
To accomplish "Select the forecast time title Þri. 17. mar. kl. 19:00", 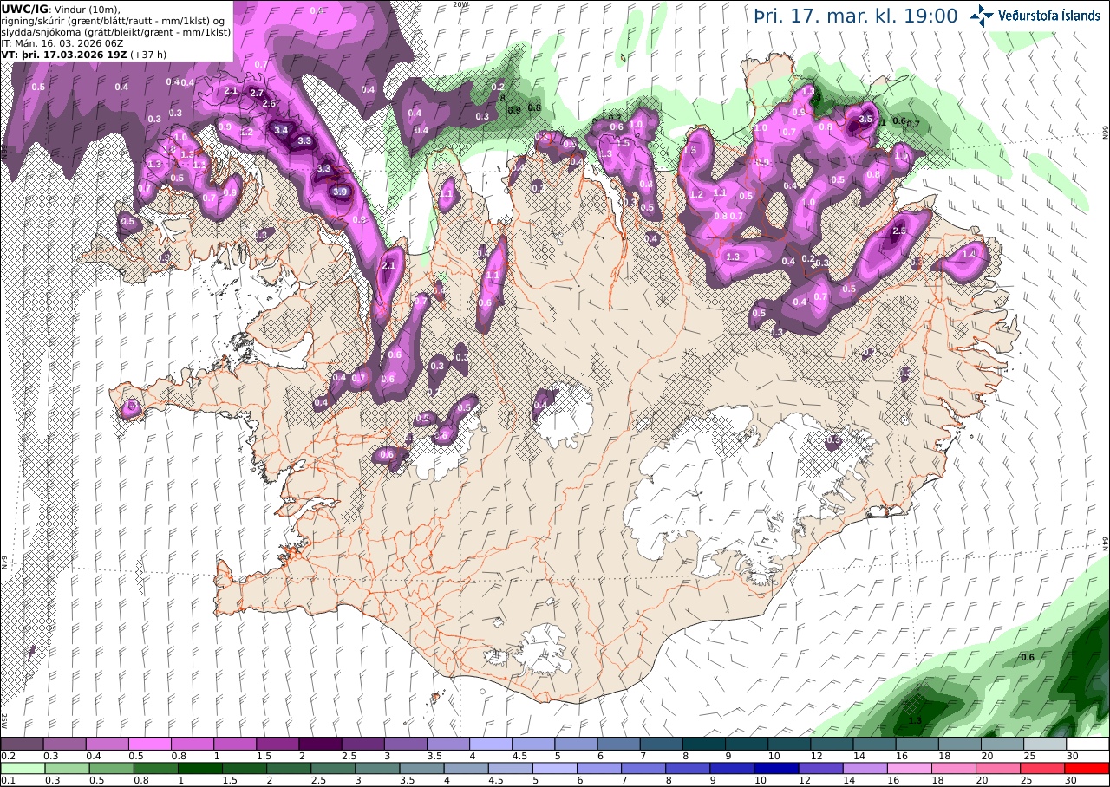I will (x=856, y=16).
